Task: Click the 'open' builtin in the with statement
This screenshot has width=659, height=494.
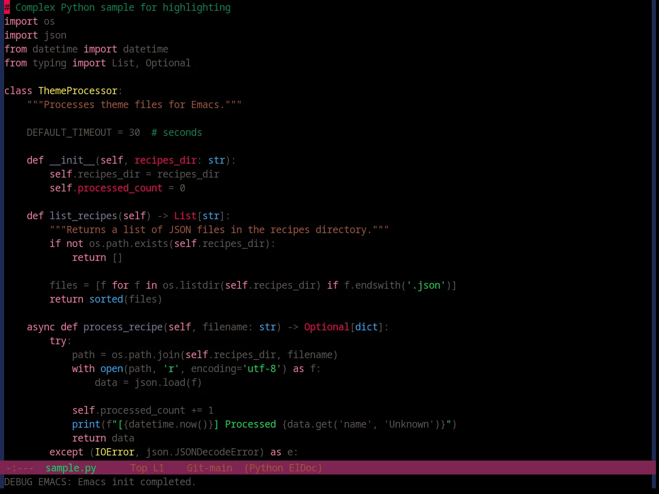Action: (x=112, y=368)
